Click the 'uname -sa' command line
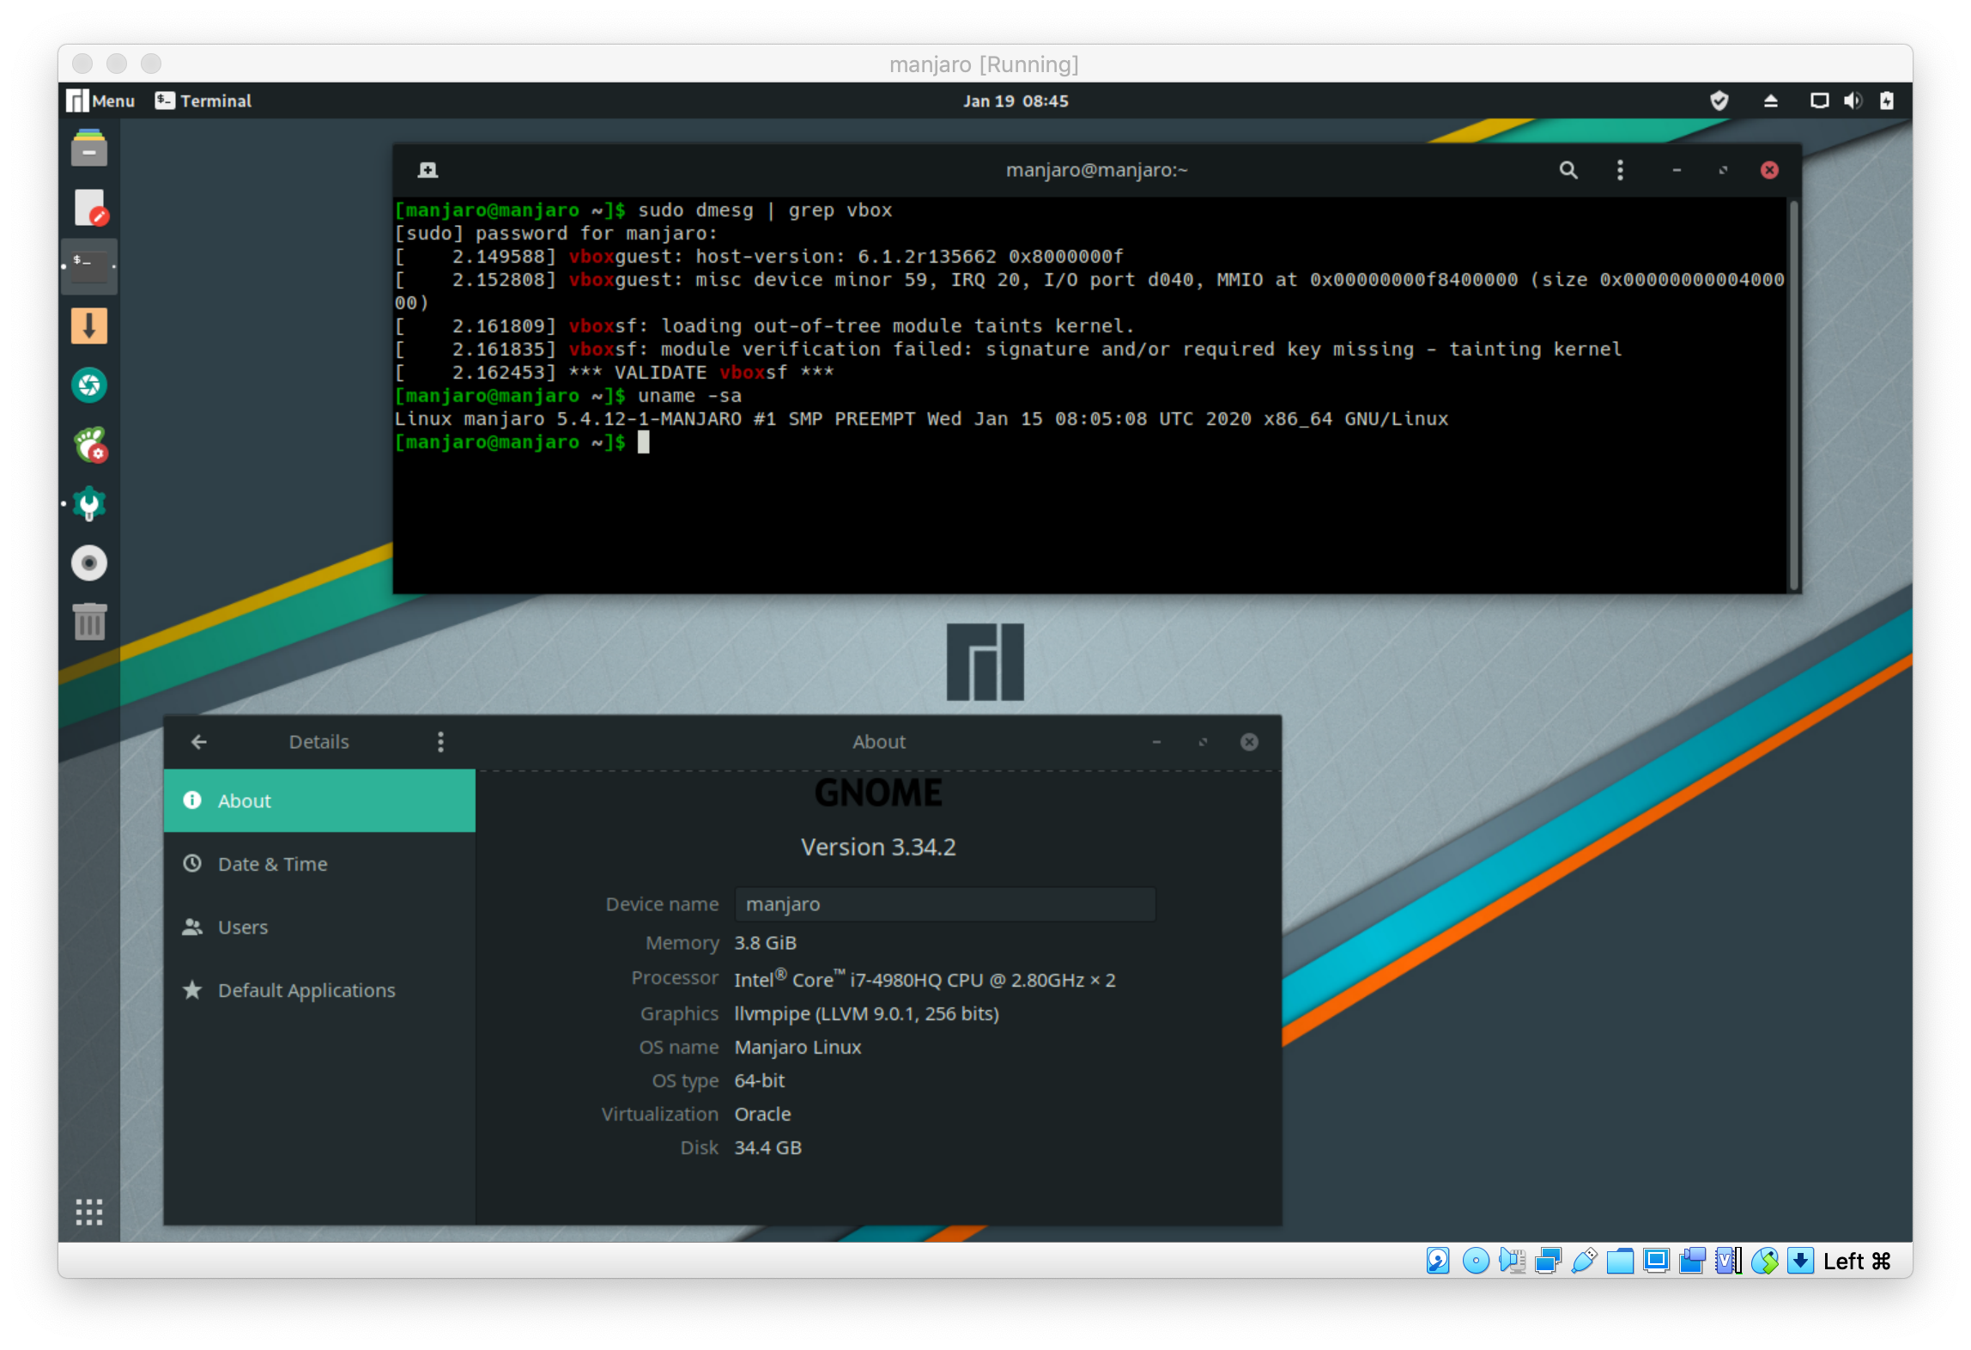The image size is (1971, 1350). (x=689, y=396)
